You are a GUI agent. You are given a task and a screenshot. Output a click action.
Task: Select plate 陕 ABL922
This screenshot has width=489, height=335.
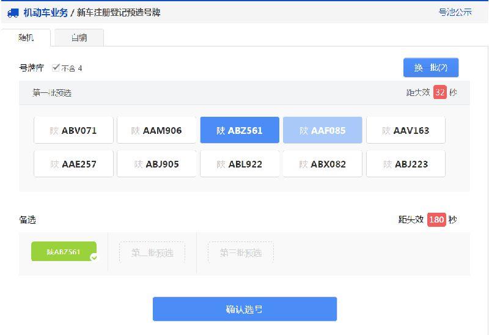coord(240,164)
